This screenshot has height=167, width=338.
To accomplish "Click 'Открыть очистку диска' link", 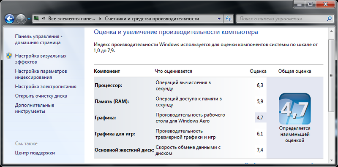I will coord(41,96).
